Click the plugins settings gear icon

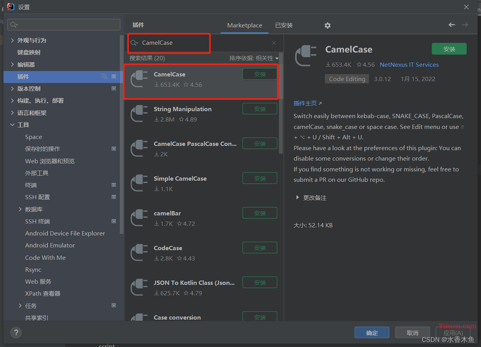[x=328, y=25]
